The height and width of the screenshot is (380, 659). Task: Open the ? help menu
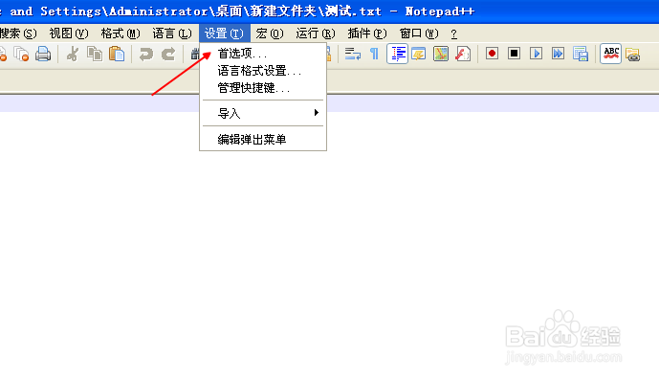coord(454,34)
